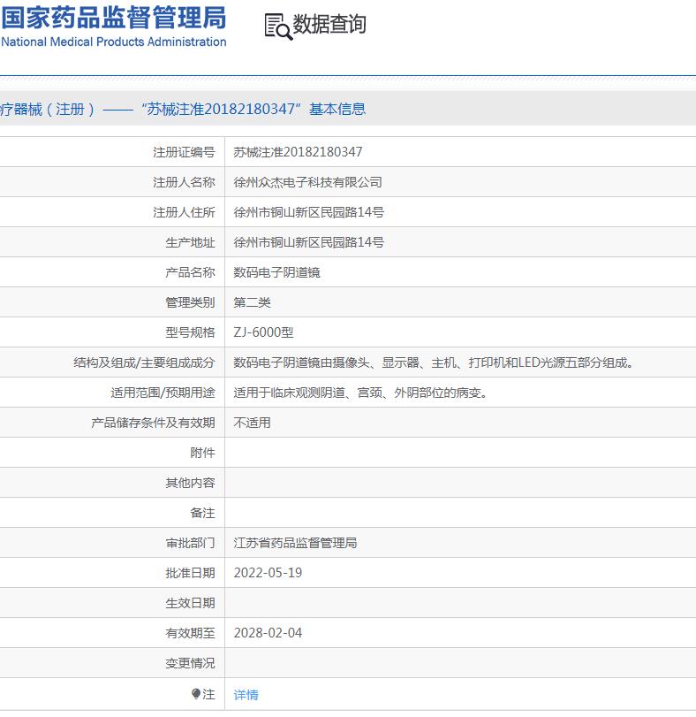The image size is (696, 717).
Task: Click the 变更情况 label
Action: pos(190,663)
